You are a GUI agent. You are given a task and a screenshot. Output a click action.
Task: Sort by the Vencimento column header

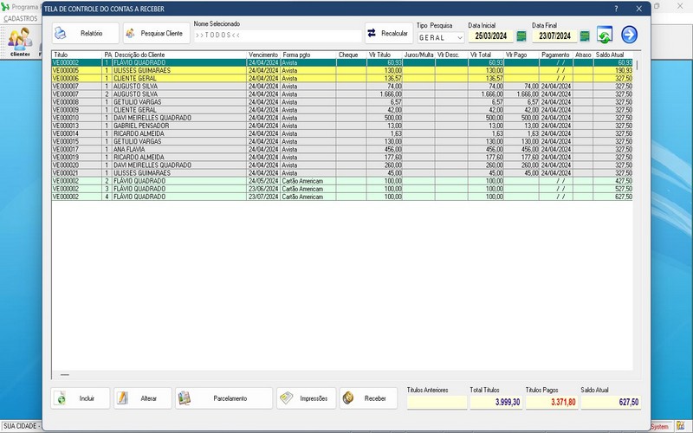tap(262, 55)
